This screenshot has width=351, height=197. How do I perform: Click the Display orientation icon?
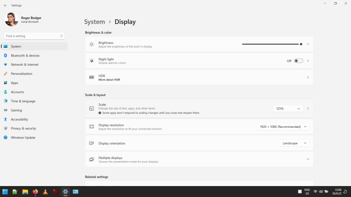(92, 143)
